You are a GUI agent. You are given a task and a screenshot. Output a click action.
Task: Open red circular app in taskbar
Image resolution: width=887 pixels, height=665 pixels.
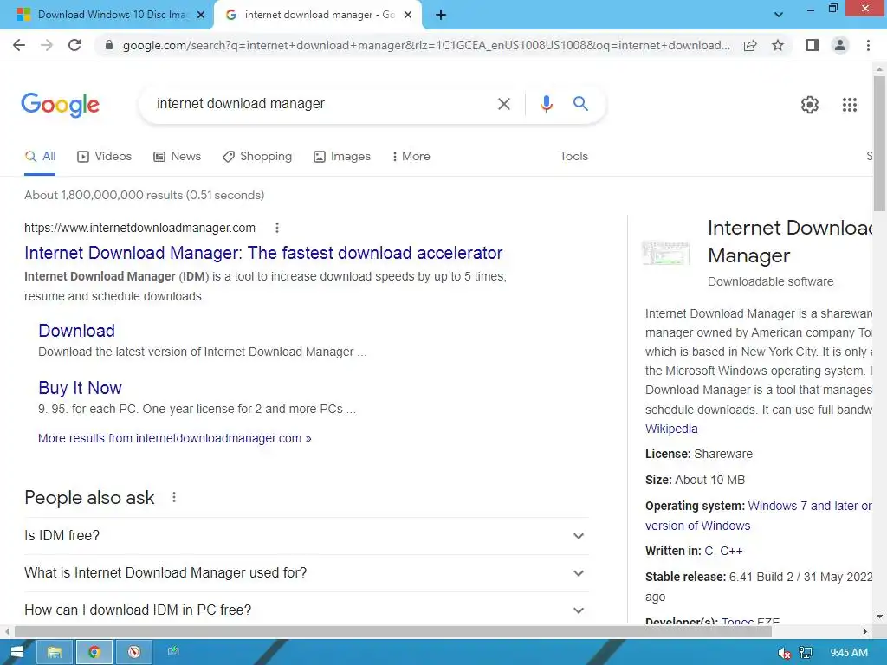pyautogui.click(x=133, y=652)
